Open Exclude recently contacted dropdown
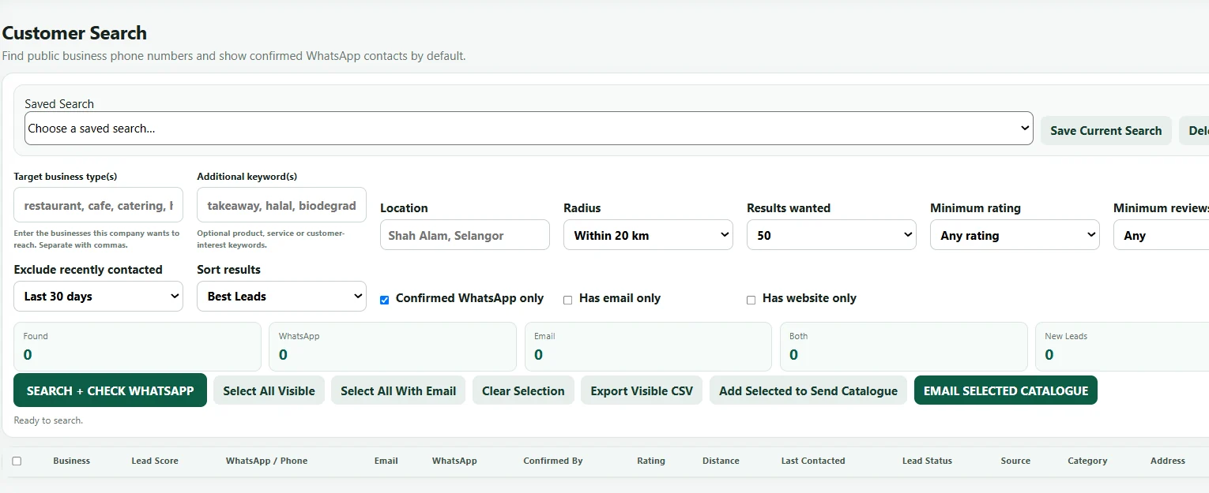1209x493 pixels. 98,297
